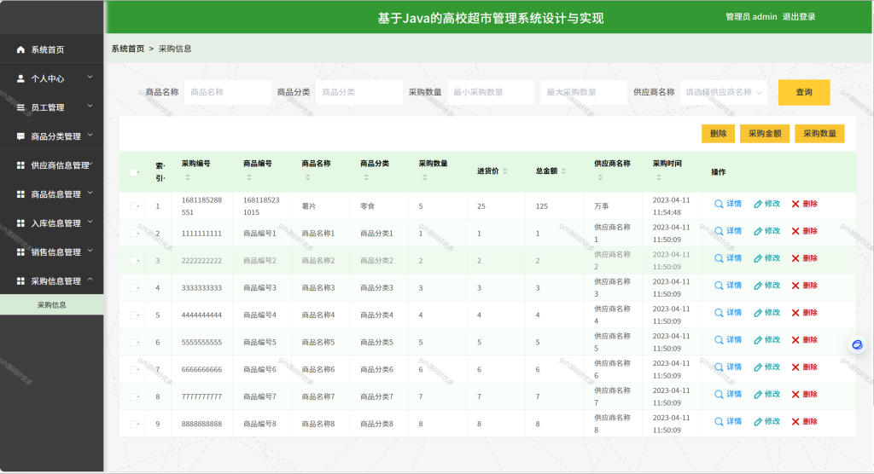
Task: Expand 个人中心 with its chevron
Action: click(x=90, y=77)
